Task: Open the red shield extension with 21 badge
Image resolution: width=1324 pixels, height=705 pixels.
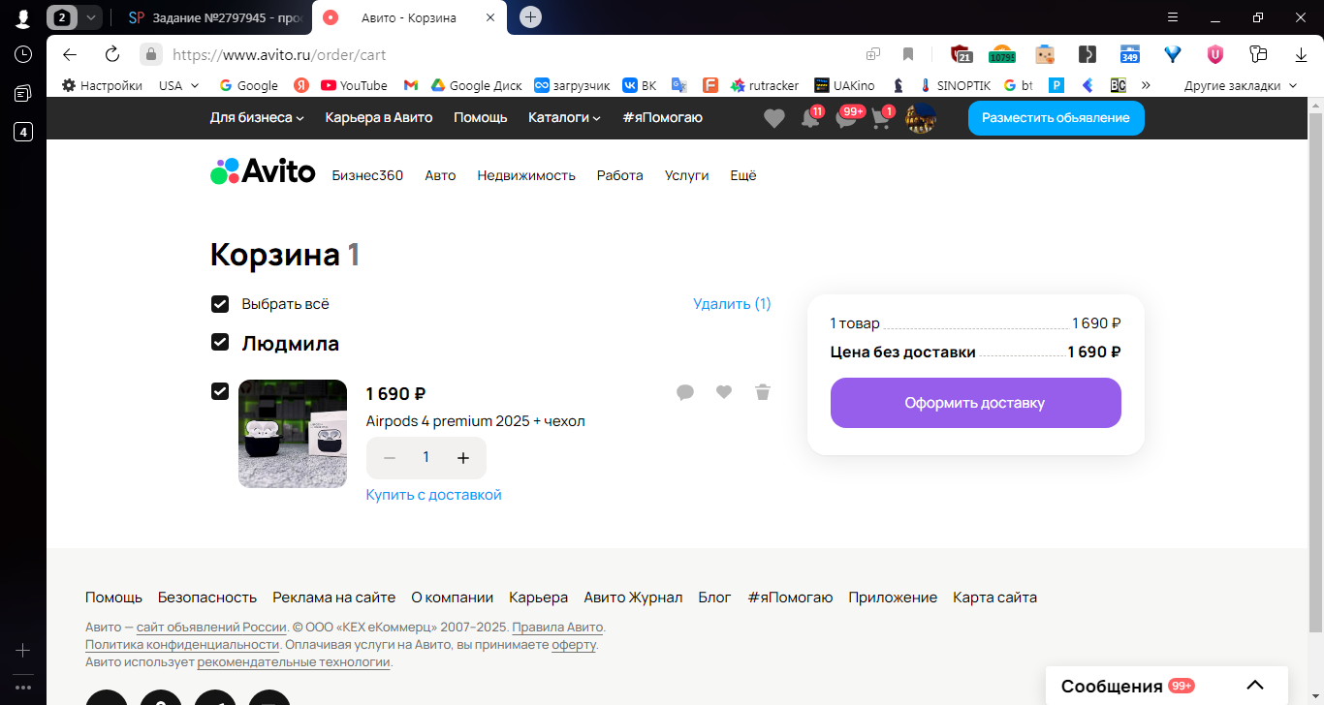Action: 961,54
